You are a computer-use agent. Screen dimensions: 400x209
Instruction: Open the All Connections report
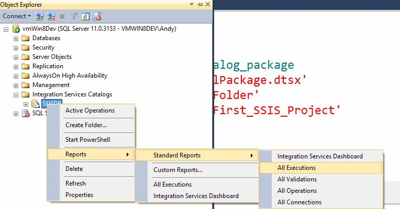(x=321, y=202)
